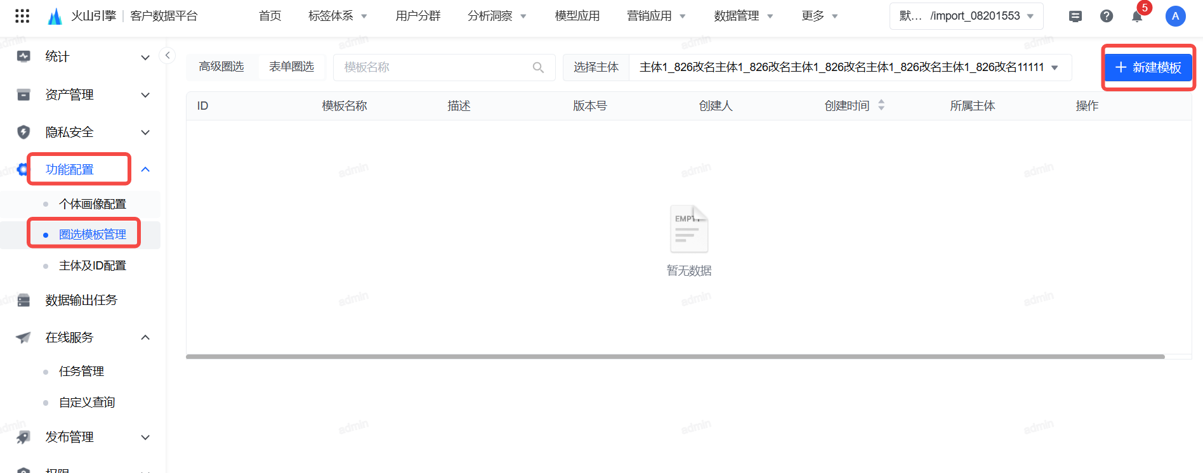This screenshot has height=473, width=1203.
Task: Focus the 模板名称 search field
Action: pos(444,67)
